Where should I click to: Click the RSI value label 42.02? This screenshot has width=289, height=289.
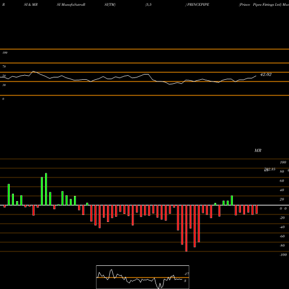(266, 75)
